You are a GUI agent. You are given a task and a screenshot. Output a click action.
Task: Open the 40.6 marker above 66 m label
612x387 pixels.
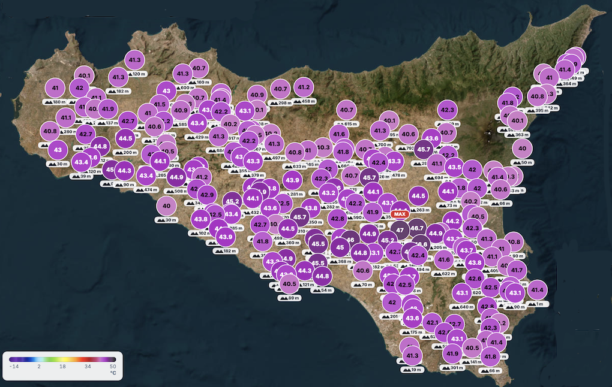pos(500,189)
